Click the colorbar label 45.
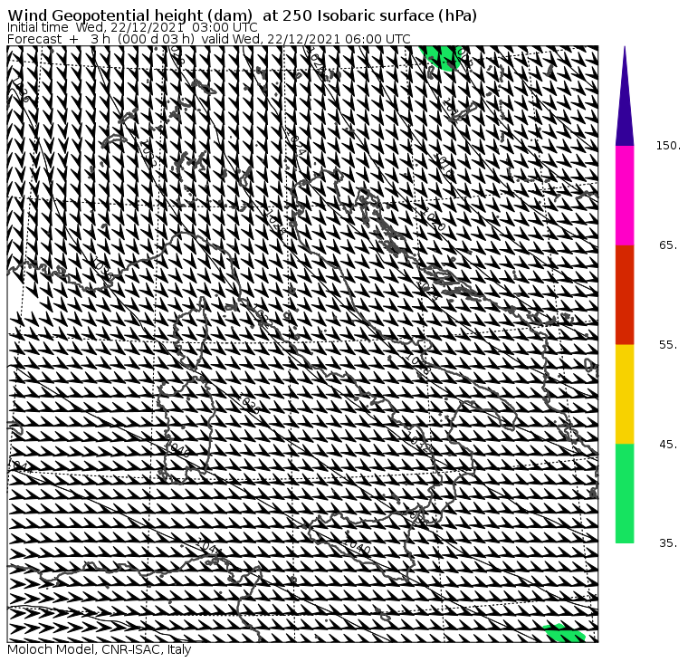Image resolution: width=688 pixels, height=662 pixels. pyautogui.click(x=668, y=445)
